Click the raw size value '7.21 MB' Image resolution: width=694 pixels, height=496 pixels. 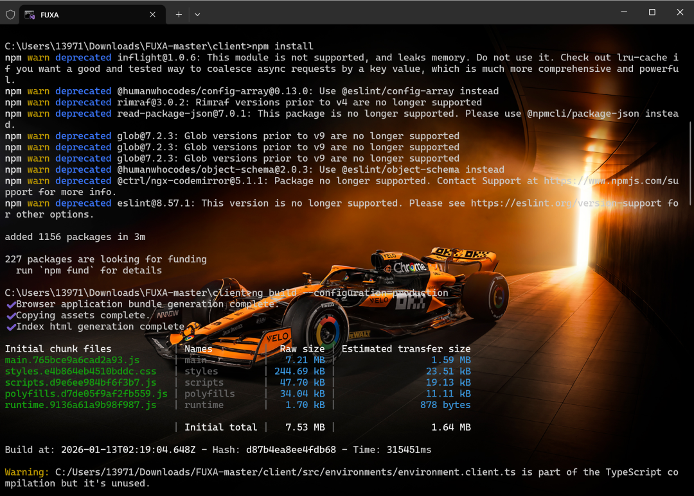305,360
